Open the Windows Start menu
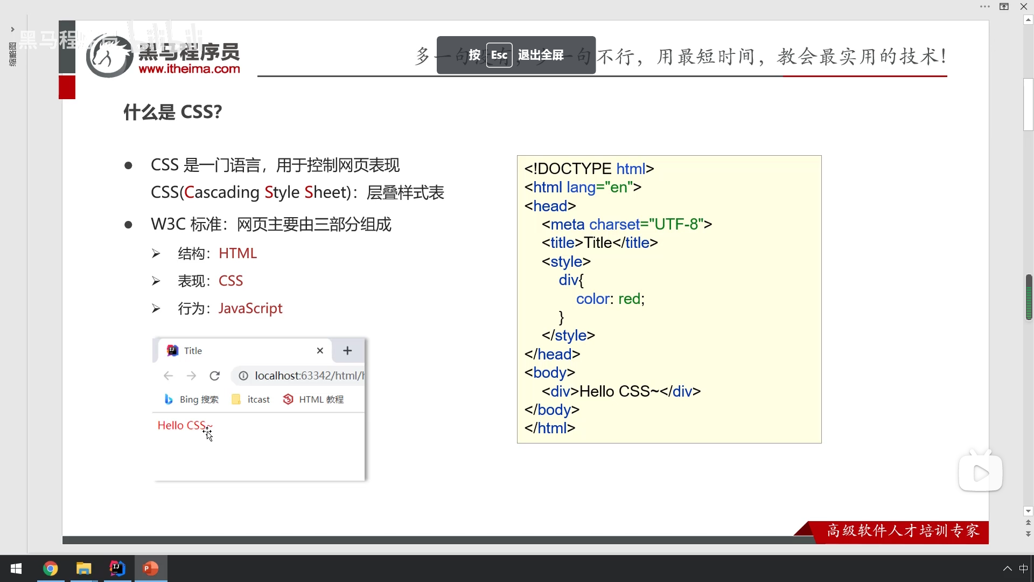1034x582 pixels. pos(16,569)
